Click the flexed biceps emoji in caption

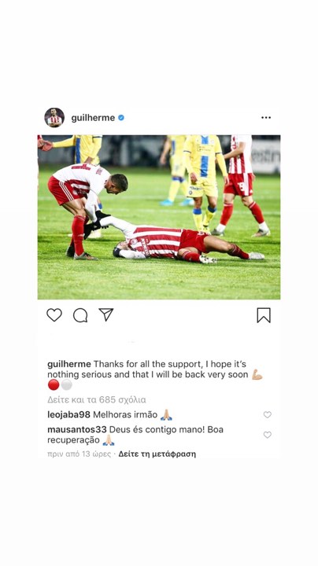point(257,374)
